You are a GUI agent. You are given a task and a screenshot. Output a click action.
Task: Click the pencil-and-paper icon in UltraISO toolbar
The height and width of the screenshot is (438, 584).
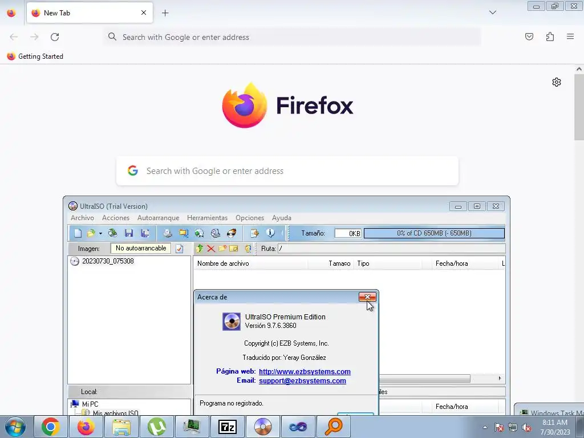(x=254, y=233)
